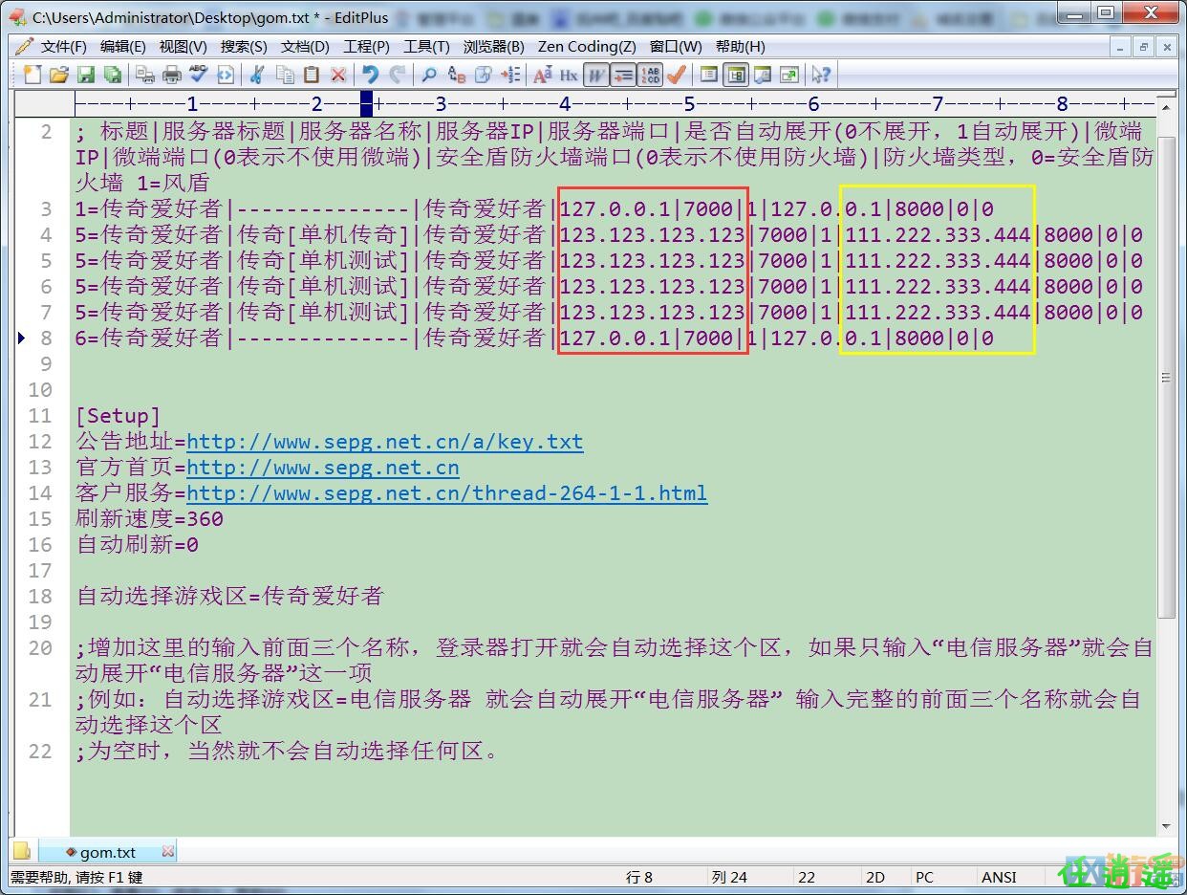Open the 文件(F) menu
This screenshot has height=895, width=1187.
point(64,46)
